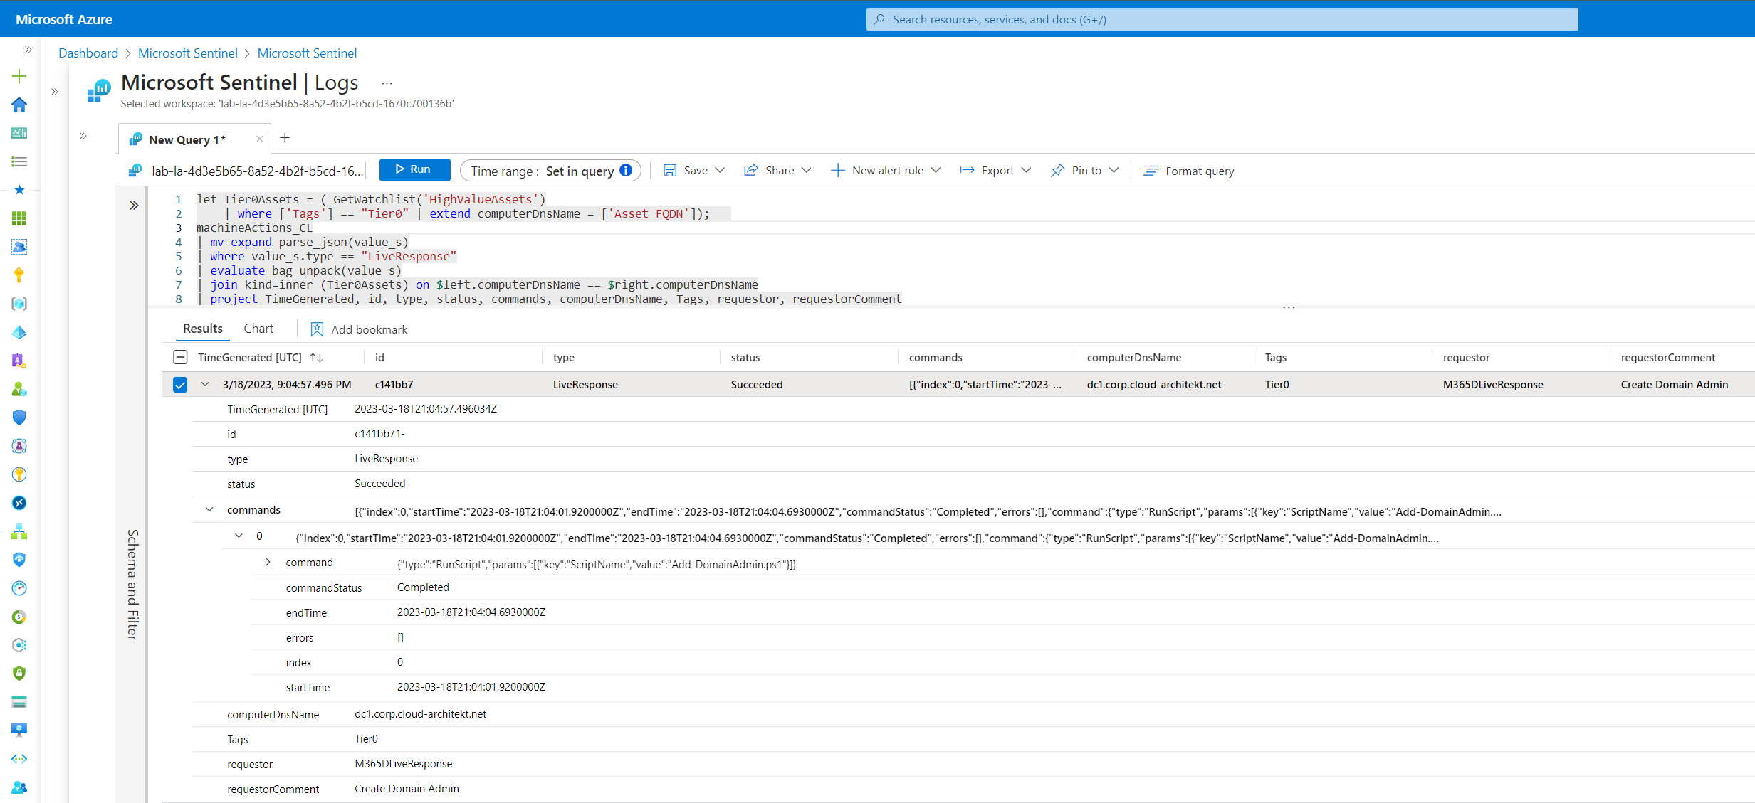Toggle the select all rows checkbox in header
Screen dimensions: 1755x803
point(180,357)
